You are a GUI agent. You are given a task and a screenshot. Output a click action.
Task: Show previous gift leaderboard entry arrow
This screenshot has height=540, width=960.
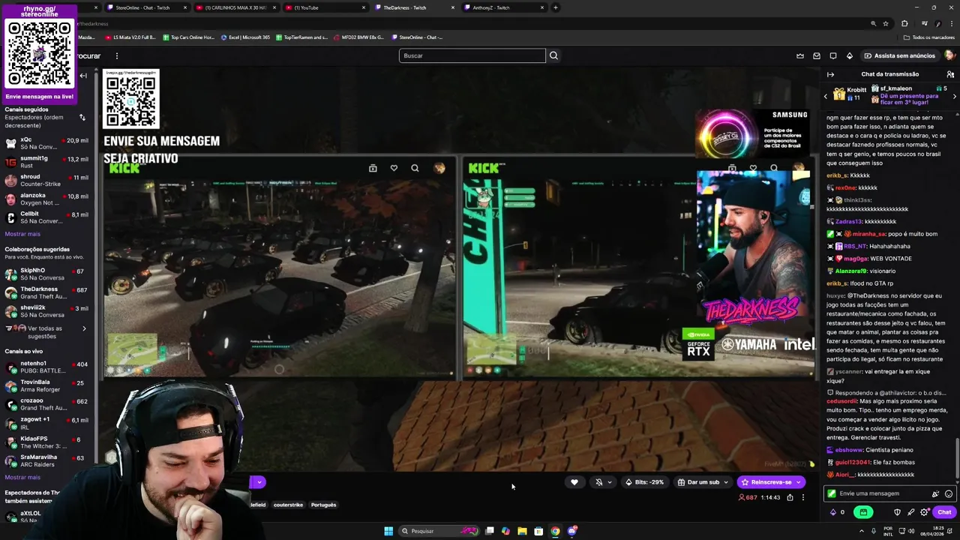[826, 96]
